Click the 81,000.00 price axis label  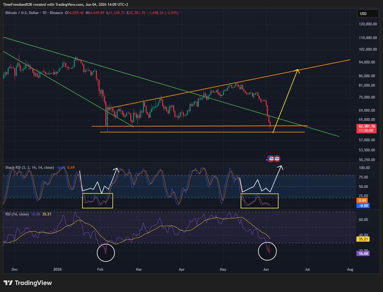tap(367, 86)
